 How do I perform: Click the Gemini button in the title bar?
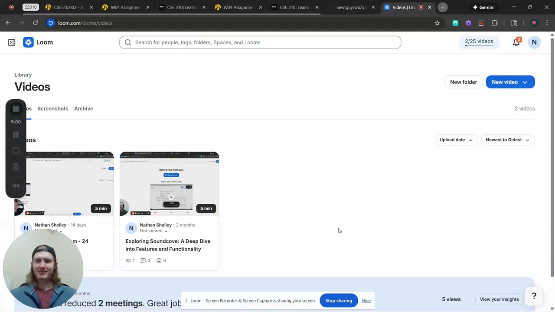click(483, 7)
